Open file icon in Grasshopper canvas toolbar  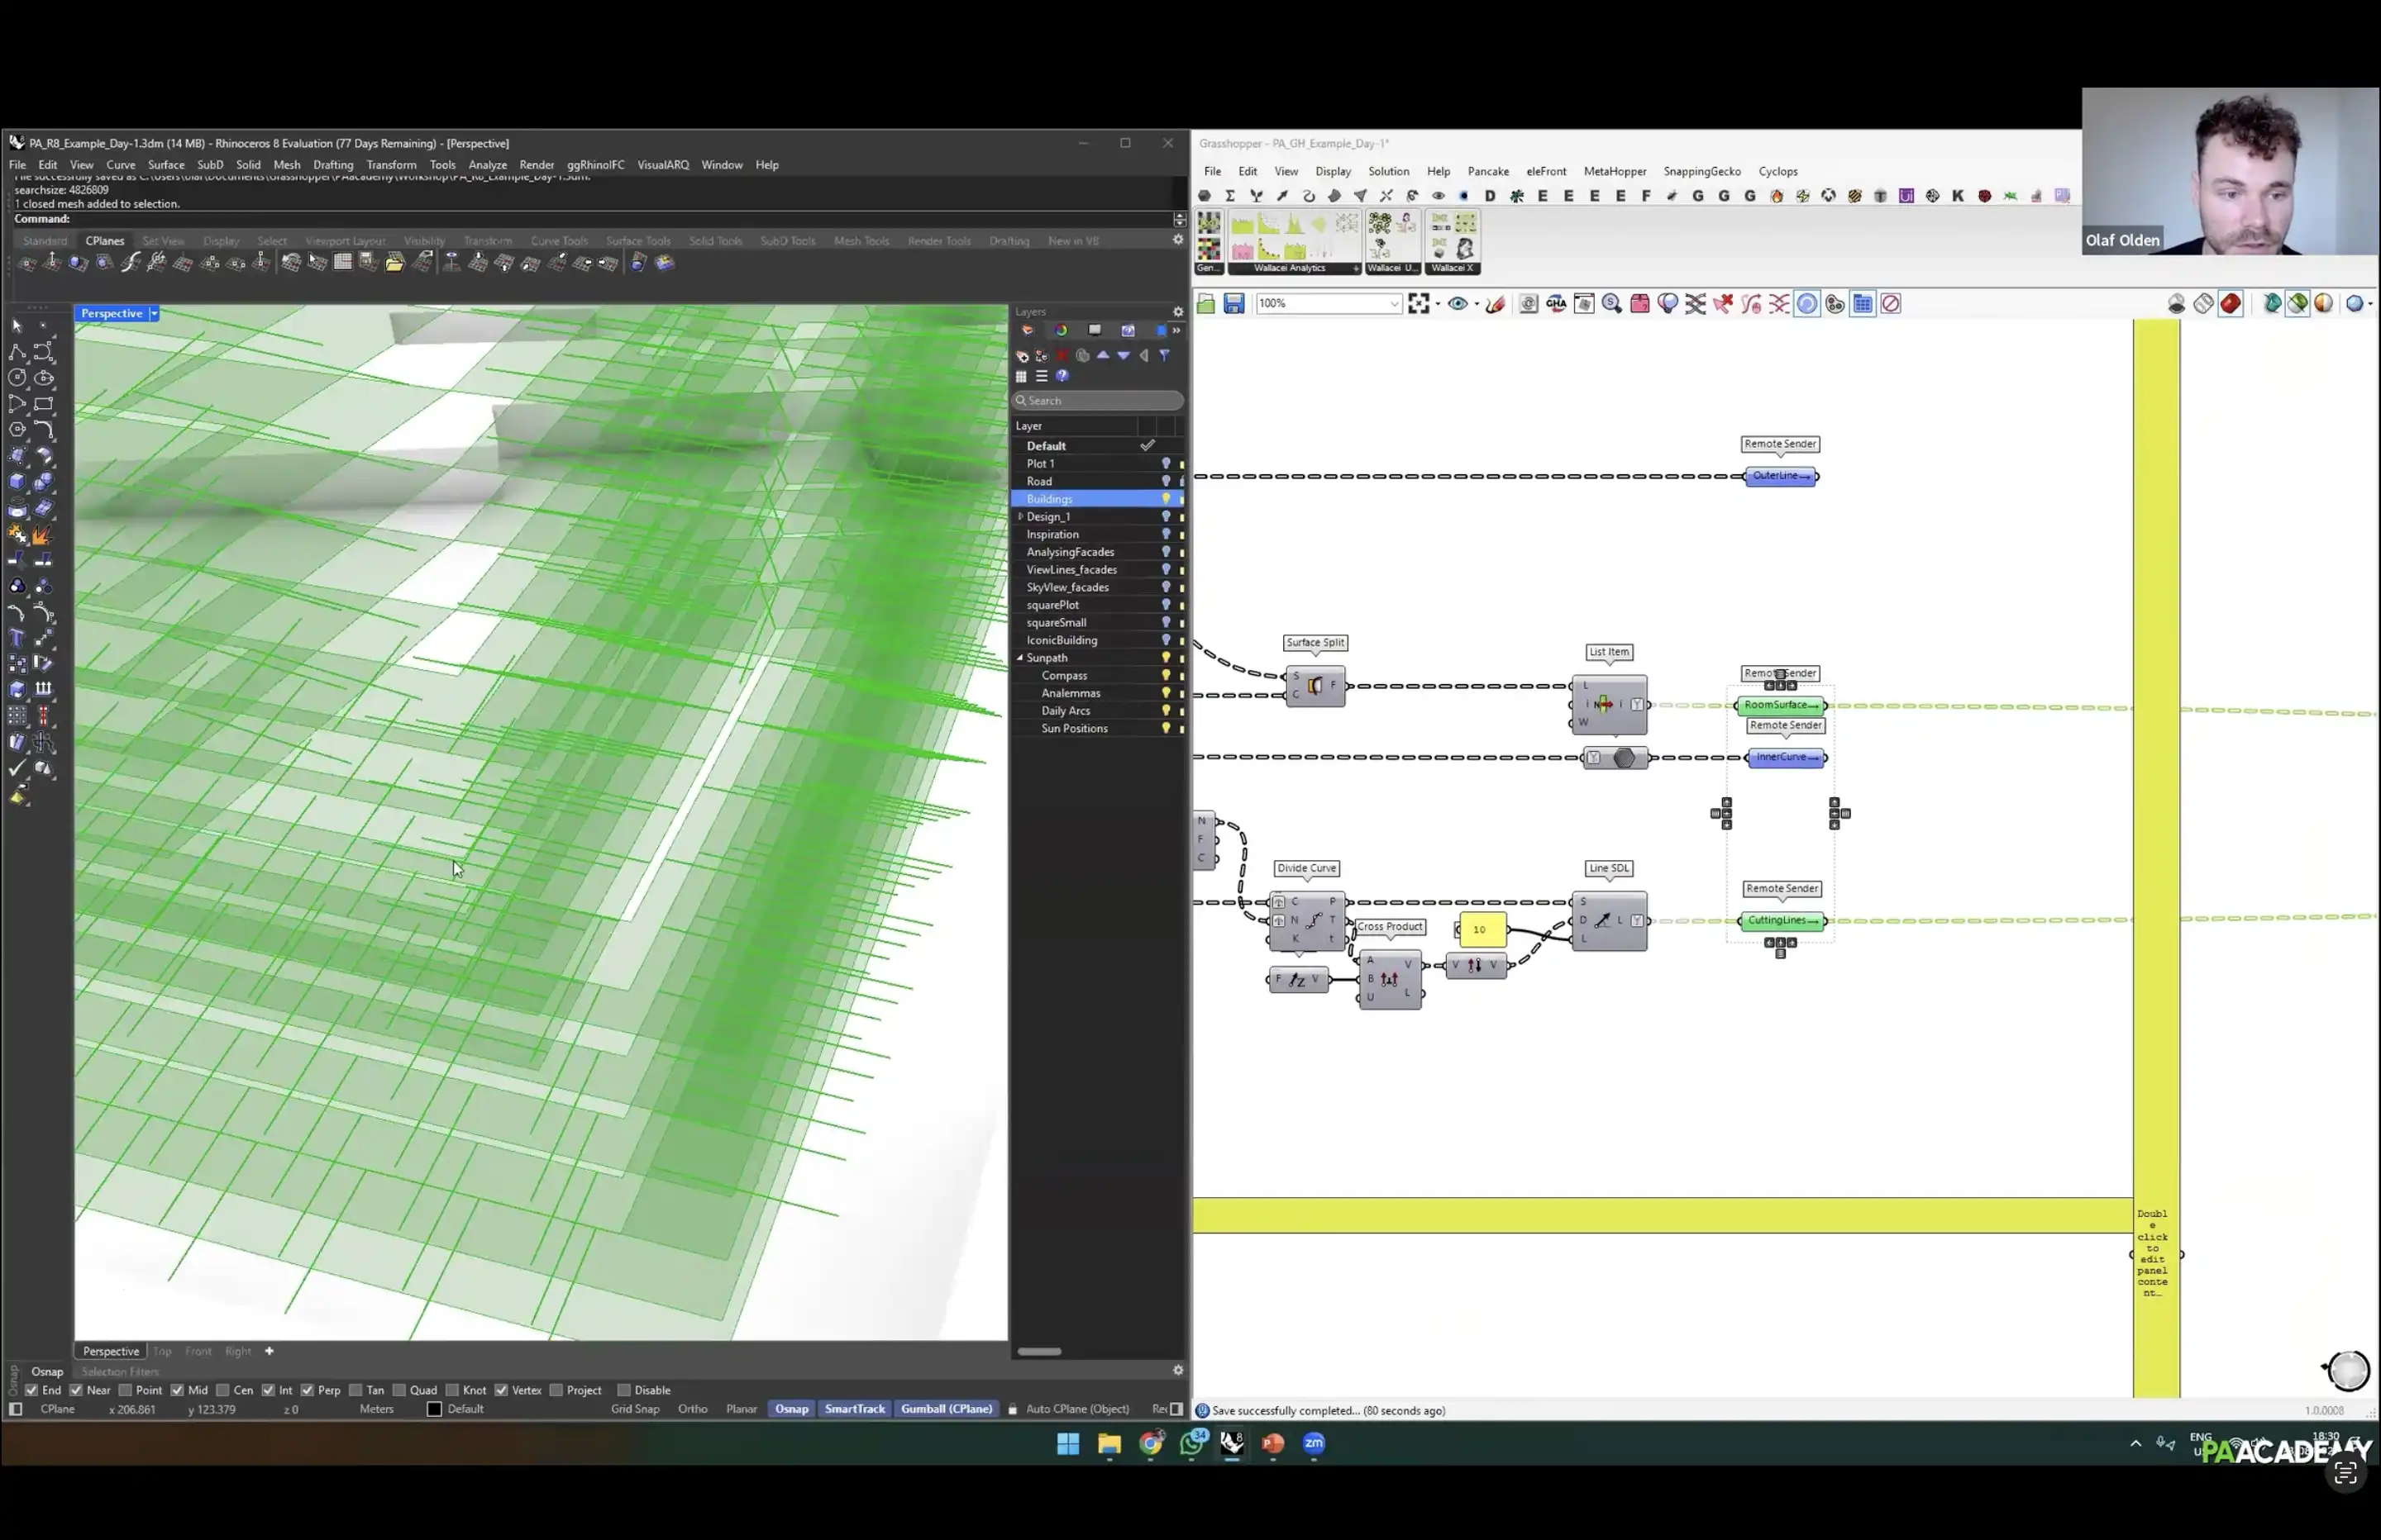1205,304
